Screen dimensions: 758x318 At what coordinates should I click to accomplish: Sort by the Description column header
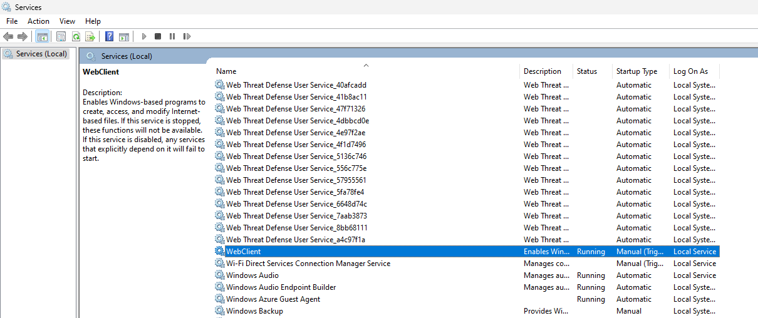coord(543,71)
